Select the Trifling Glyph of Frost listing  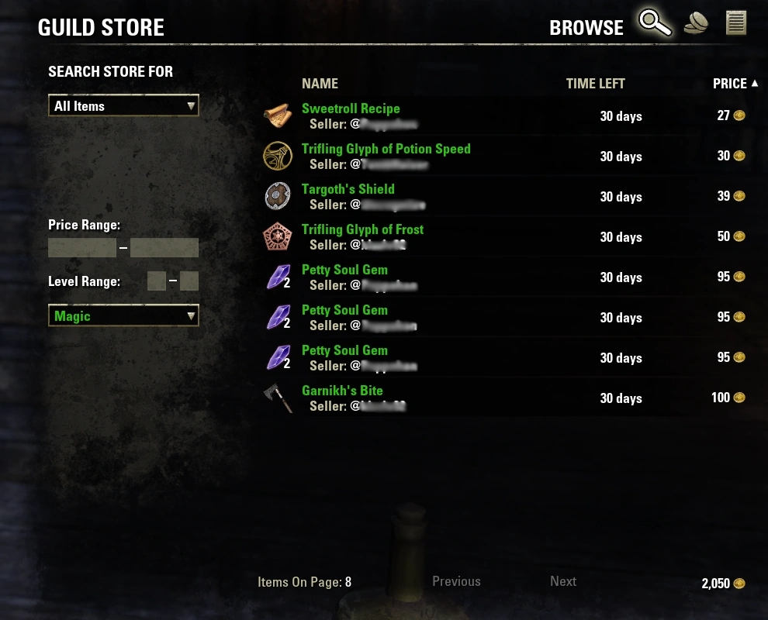click(x=505, y=237)
